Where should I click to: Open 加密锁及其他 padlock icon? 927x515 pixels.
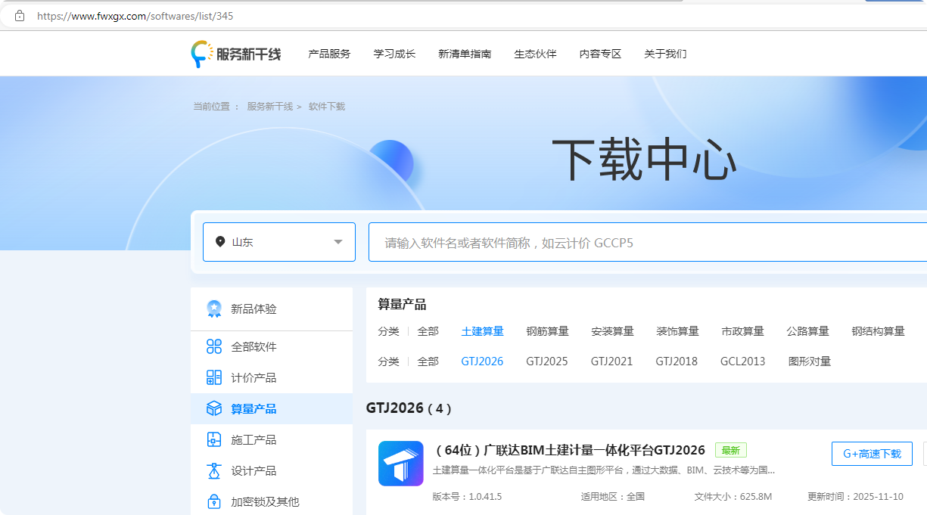tap(215, 501)
